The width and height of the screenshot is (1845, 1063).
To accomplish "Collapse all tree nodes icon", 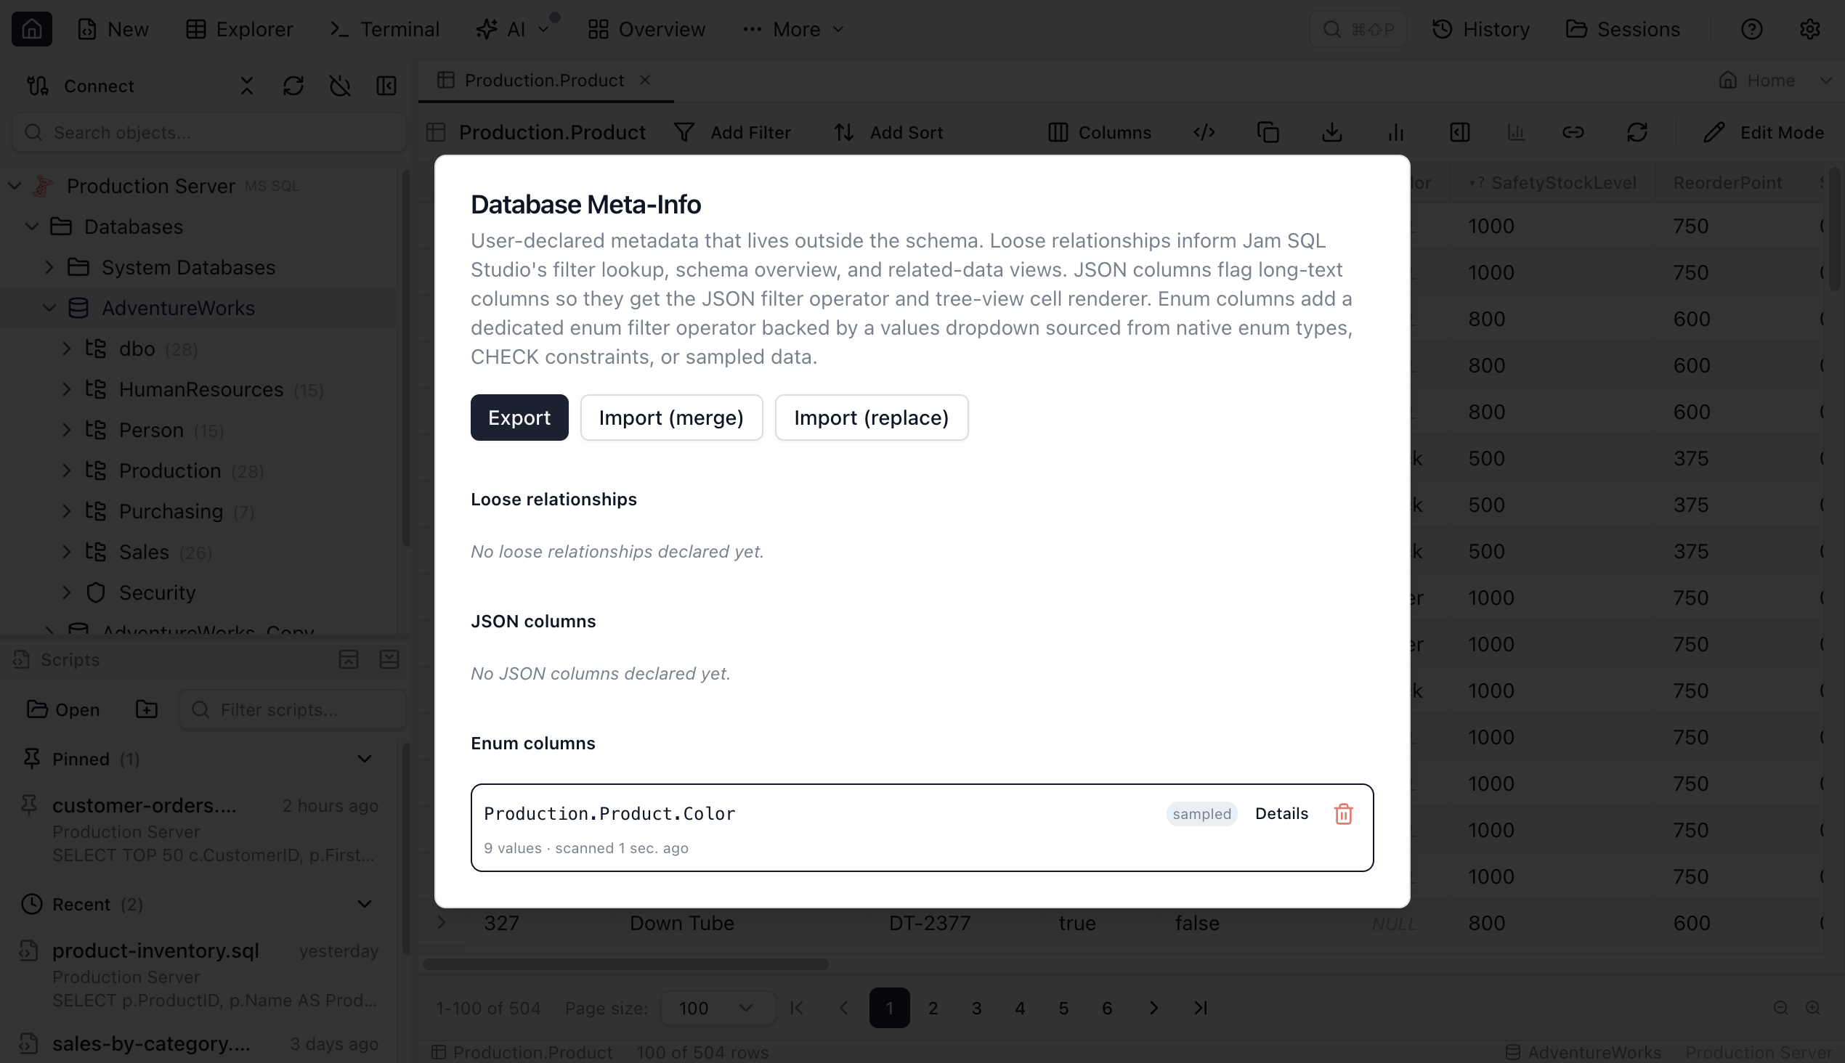I will click(247, 86).
